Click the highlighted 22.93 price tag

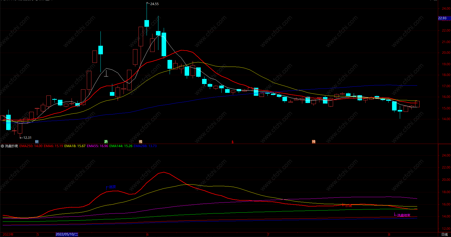(x=444, y=18)
